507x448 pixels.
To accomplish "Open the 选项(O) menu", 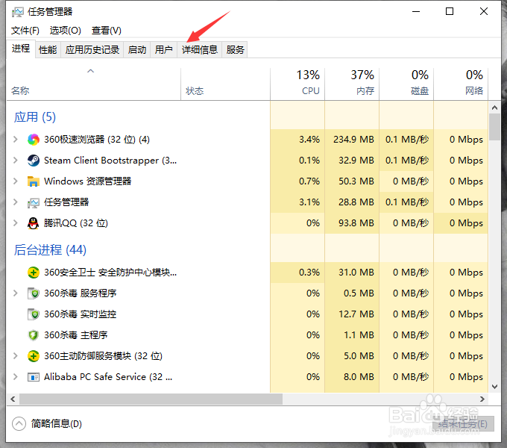I will point(66,31).
